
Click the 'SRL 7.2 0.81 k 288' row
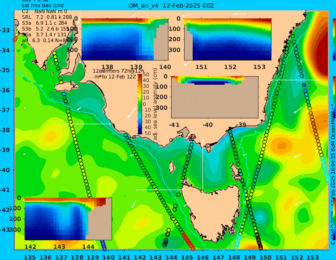pos(47,17)
